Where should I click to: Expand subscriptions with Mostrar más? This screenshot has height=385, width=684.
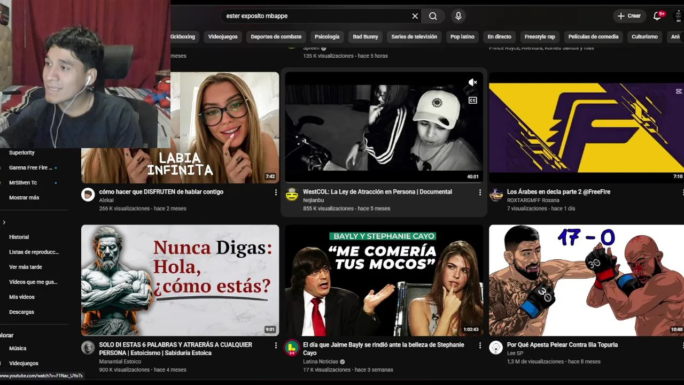tap(24, 198)
